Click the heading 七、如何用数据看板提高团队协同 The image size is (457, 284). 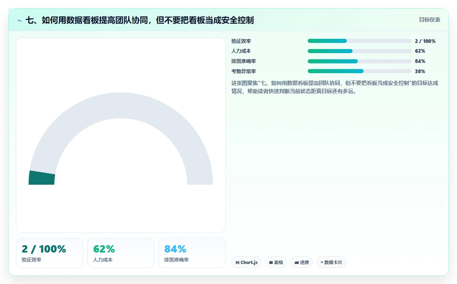pyautogui.click(x=140, y=20)
